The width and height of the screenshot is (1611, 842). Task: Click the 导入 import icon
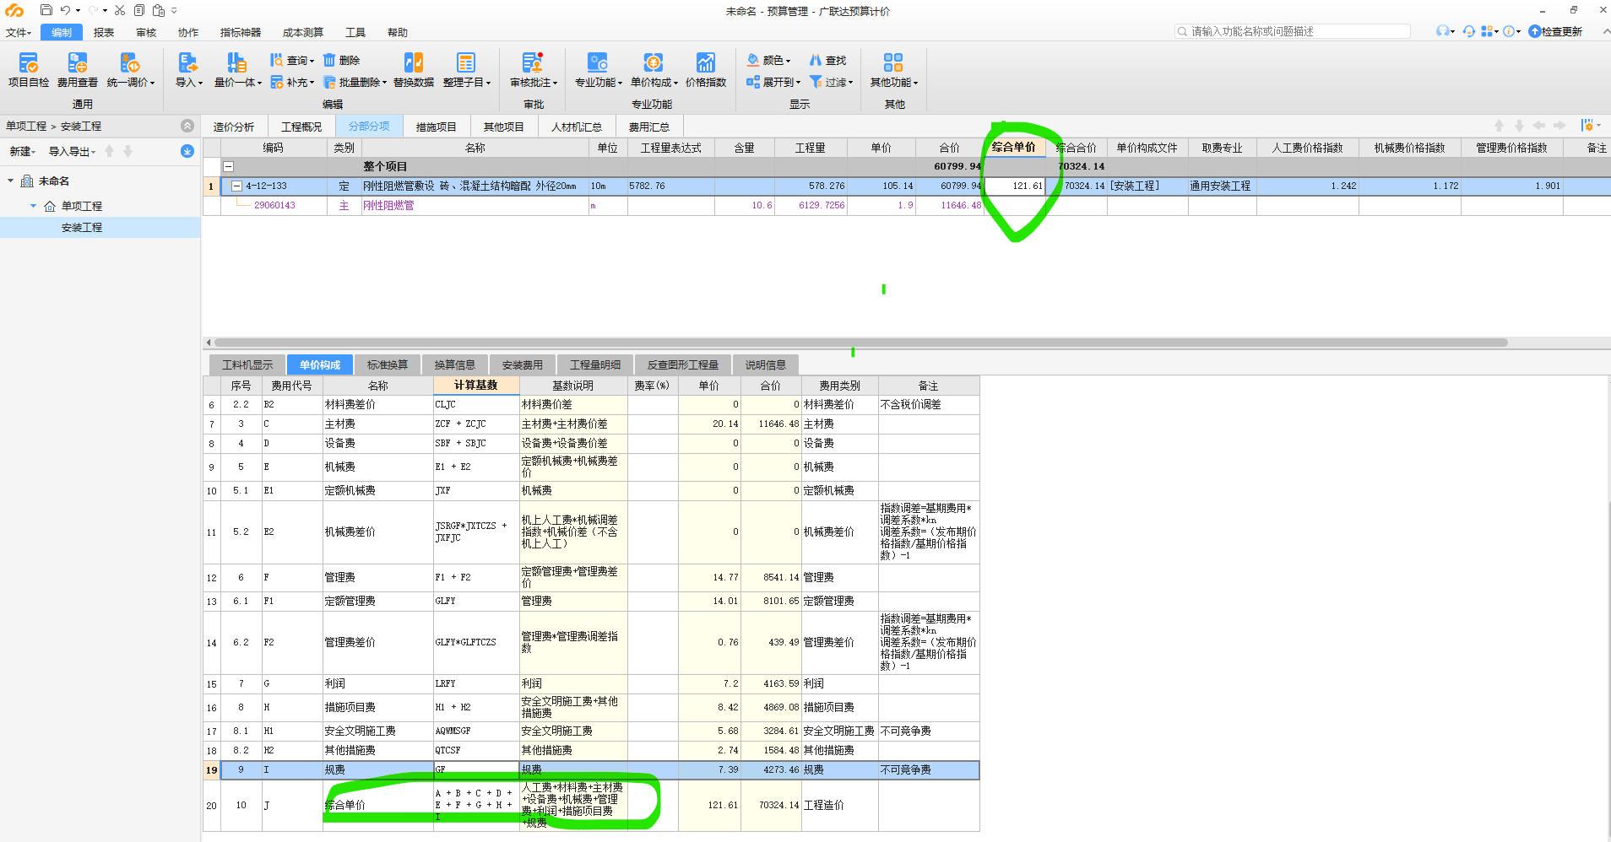tap(188, 70)
